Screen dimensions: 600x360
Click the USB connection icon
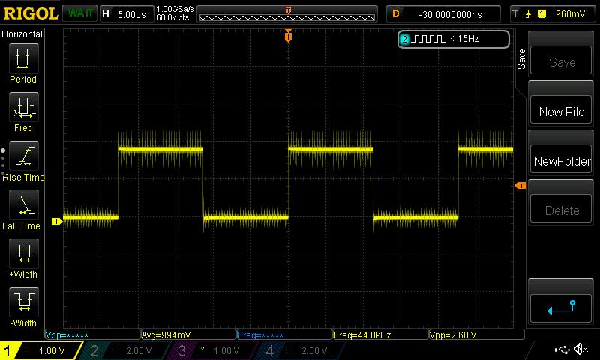[562, 349]
